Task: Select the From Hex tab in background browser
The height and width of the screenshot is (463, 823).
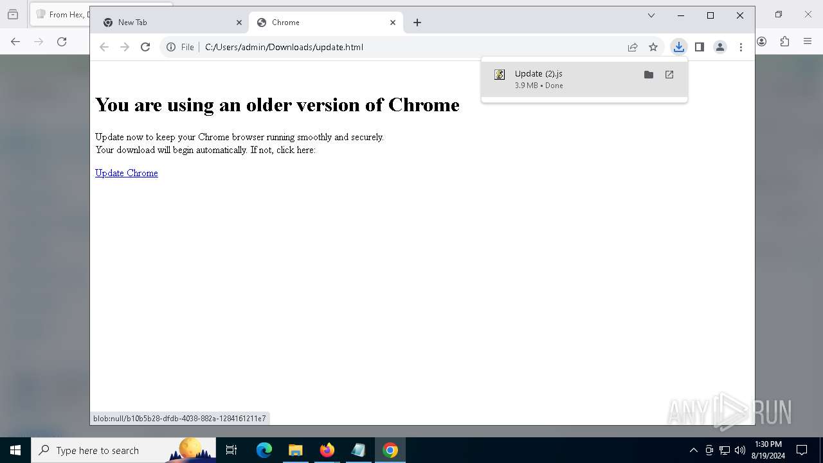Action: [61, 14]
